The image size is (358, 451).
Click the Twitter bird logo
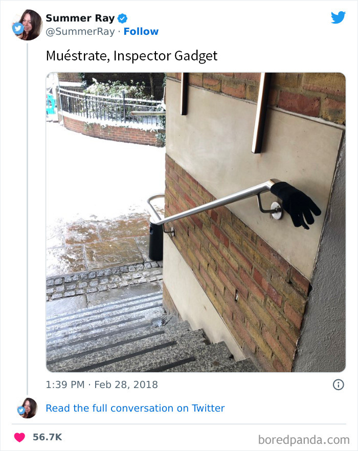coord(338,18)
